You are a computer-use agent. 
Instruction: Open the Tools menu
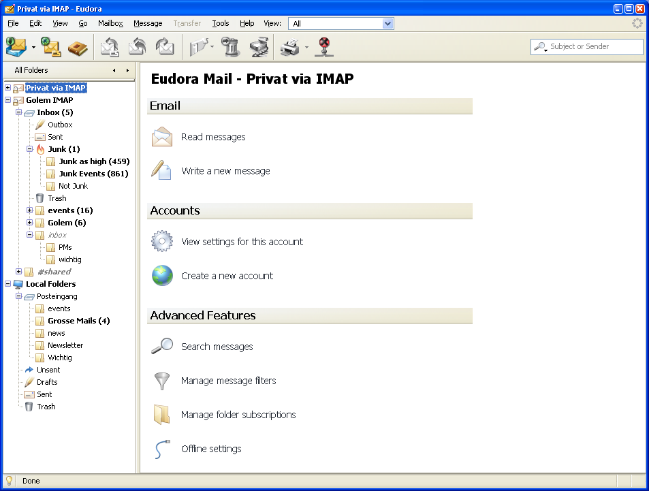click(221, 23)
